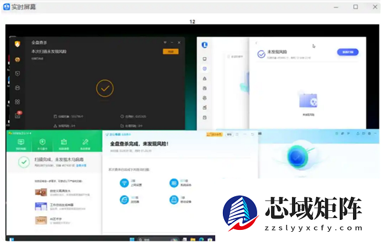Image resolution: width=381 pixels, height=242 pixels.
Task: Open Microsoft Edge from the taskbar
Action: [201, 239]
